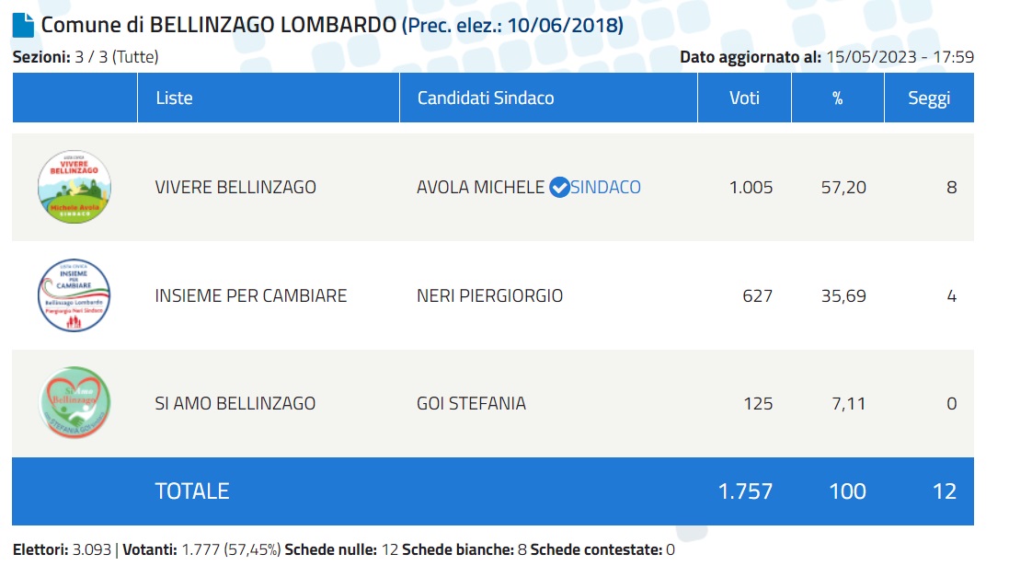Open previous election link 10/06/2018
Image resolution: width=1009 pixels, height=577 pixels.
tap(512, 26)
